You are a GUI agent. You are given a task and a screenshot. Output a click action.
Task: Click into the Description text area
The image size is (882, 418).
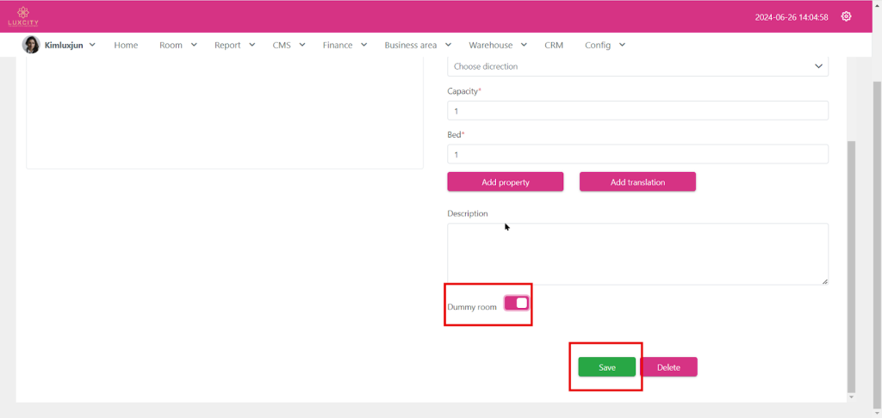[x=637, y=254]
